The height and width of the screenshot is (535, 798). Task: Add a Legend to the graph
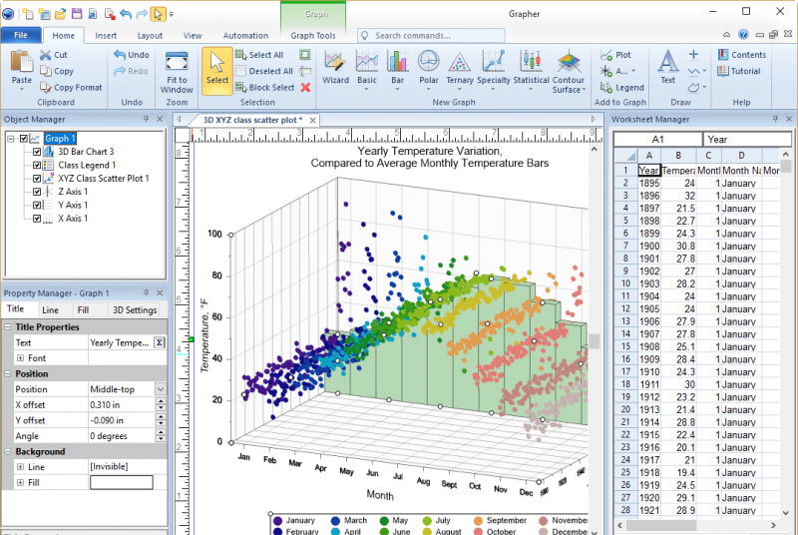click(x=621, y=88)
